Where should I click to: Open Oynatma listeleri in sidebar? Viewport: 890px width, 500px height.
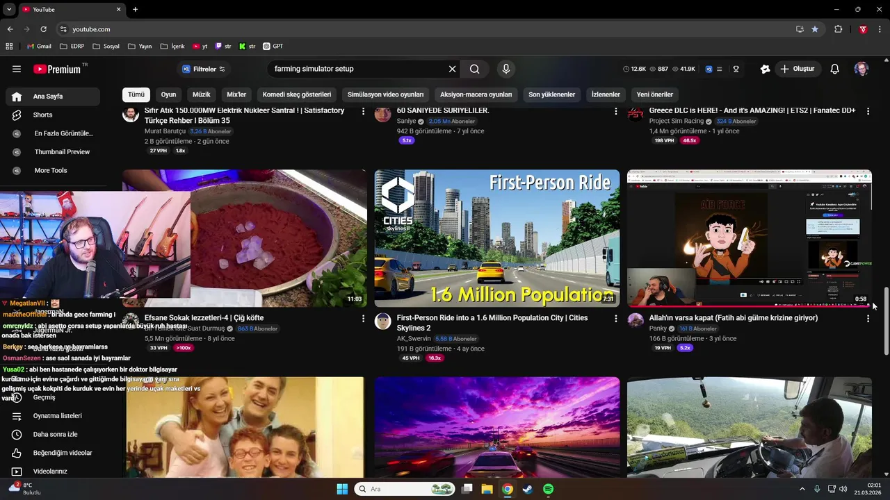point(52,416)
